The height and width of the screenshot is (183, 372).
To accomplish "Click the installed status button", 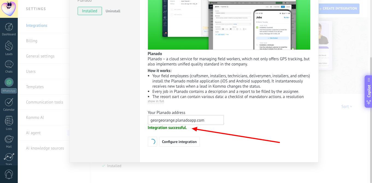I will (x=90, y=11).
